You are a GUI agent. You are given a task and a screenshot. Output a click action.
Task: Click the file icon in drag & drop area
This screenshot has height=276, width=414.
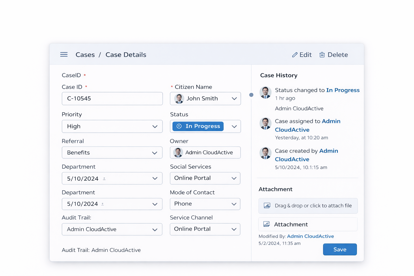point(267,206)
